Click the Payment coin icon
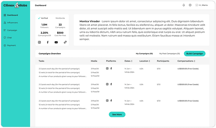216x128 pixels. pos(5,45)
